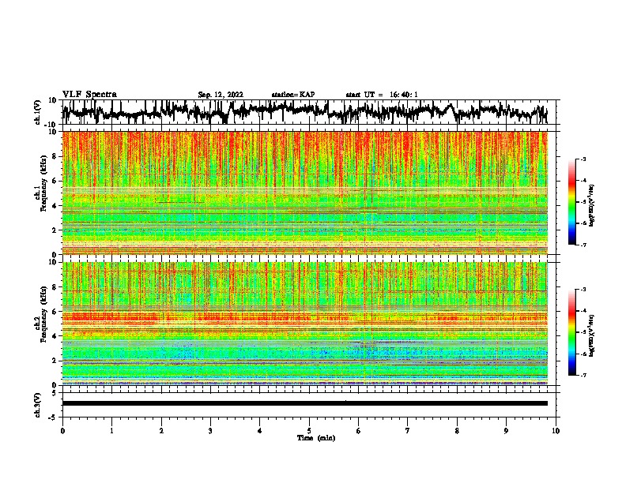Click the 8 kHz tick on ch.1 spectrogram
Viewport: 626px width, 483px height.
pos(55,156)
